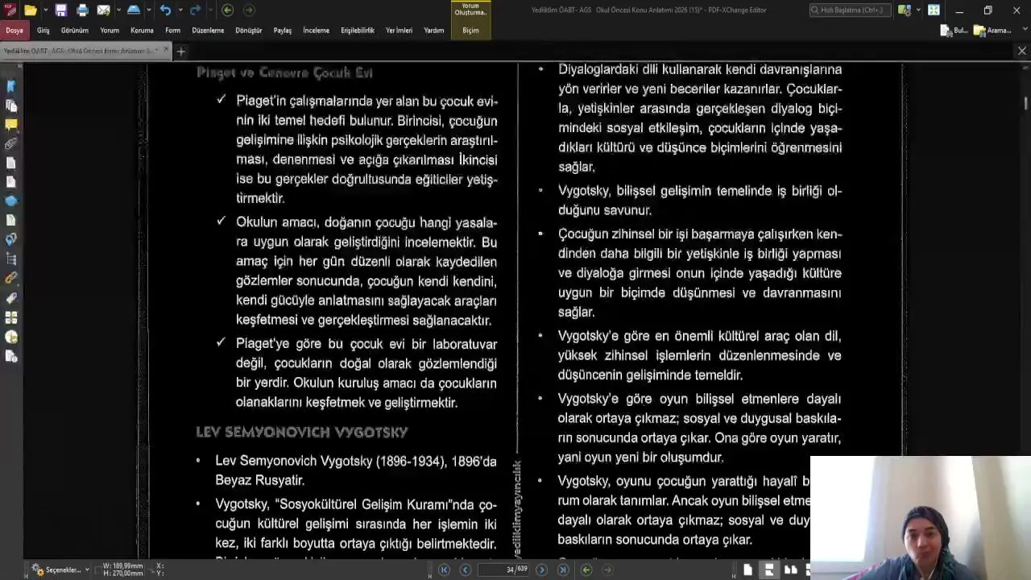Go to next view with forward arrow
The height and width of the screenshot is (580, 1031).
click(249, 10)
